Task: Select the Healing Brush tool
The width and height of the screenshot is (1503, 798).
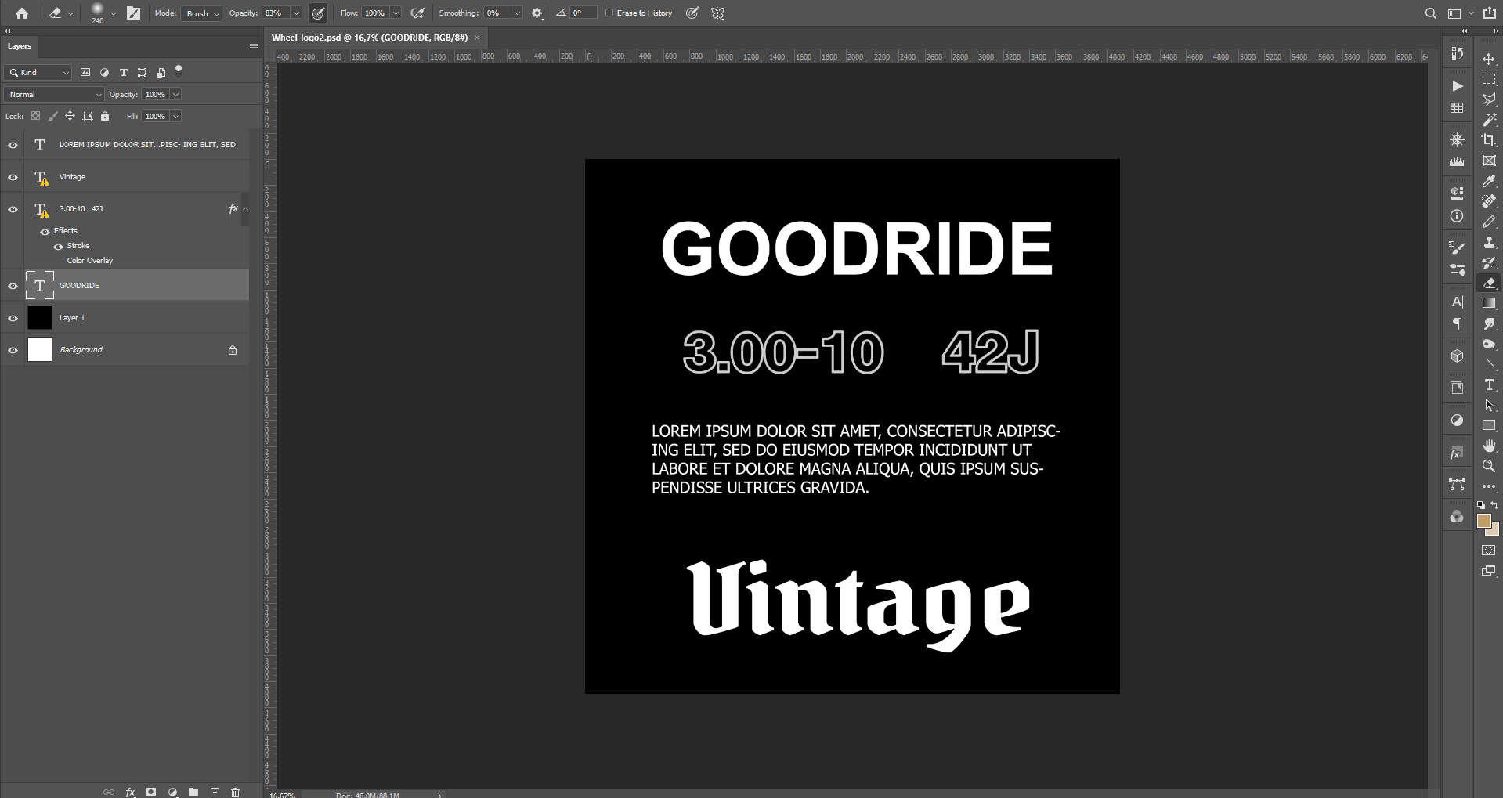Action: click(x=1488, y=201)
